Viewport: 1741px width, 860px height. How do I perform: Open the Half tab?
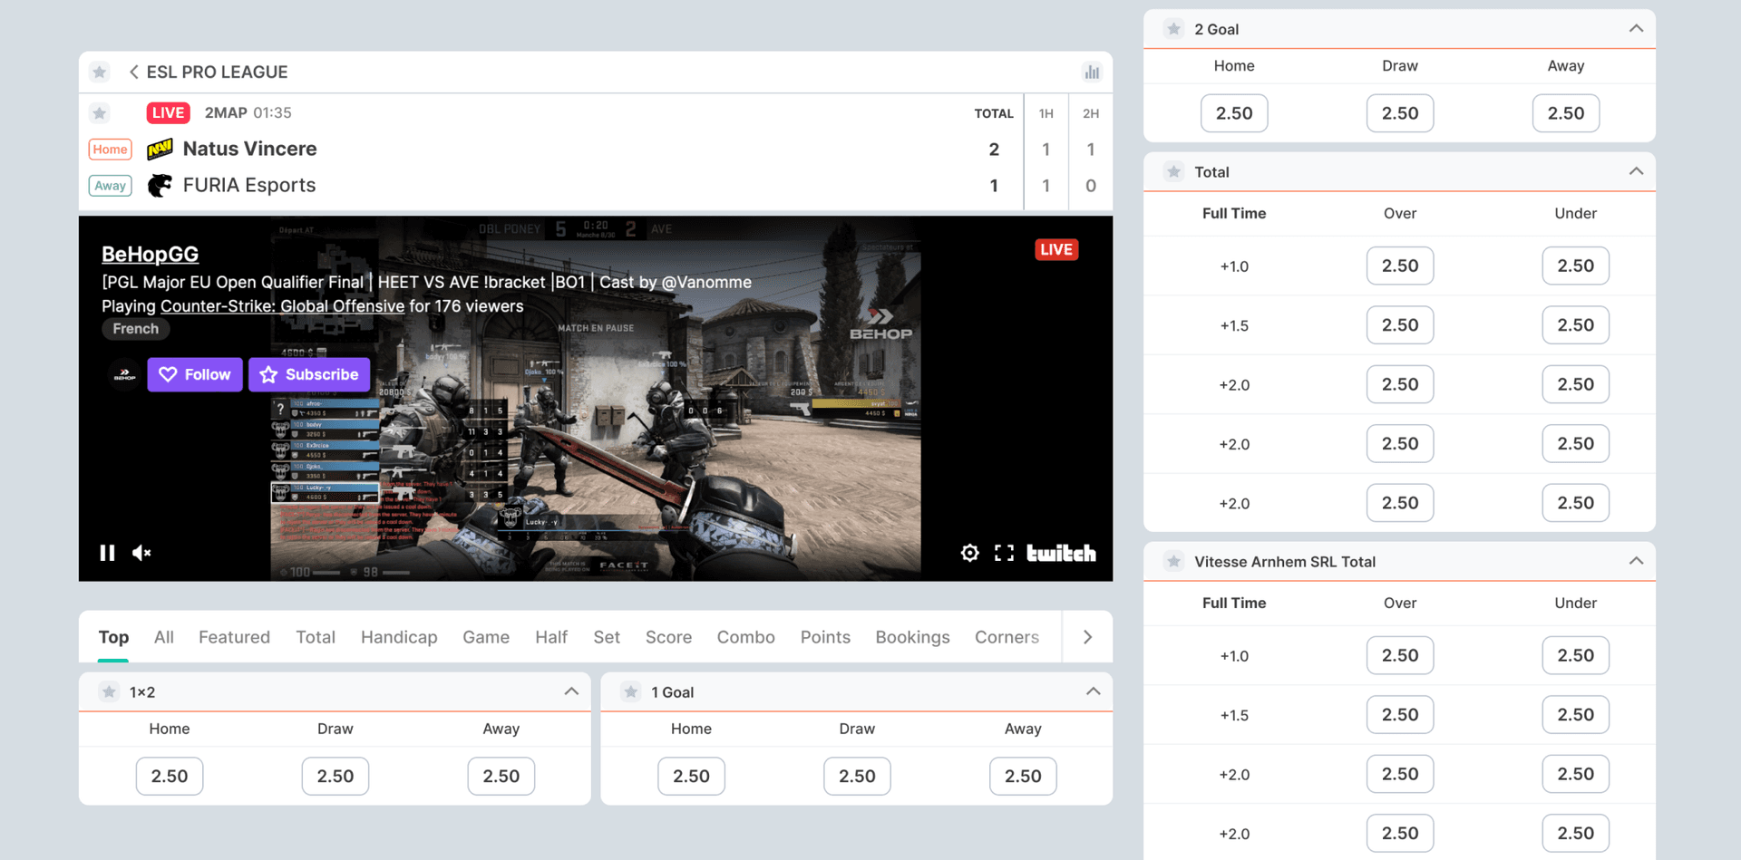click(x=551, y=637)
